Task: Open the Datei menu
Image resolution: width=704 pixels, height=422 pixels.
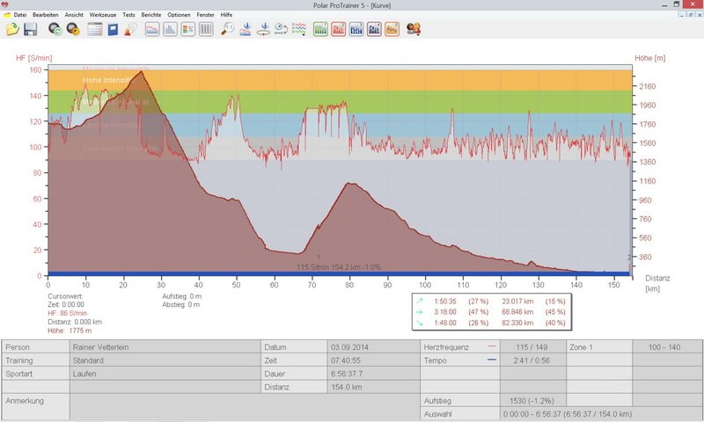Action: tap(20, 15)
